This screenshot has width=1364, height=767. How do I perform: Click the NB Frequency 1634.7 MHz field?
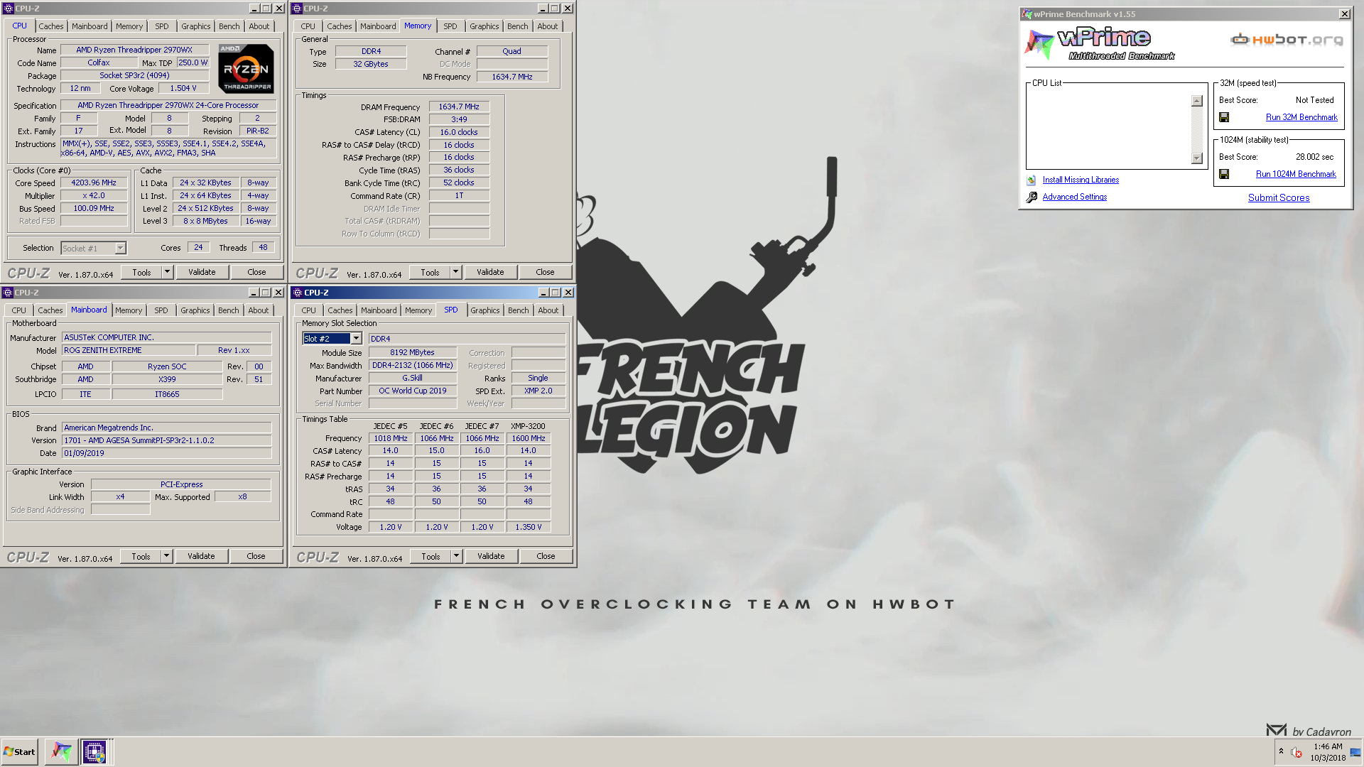click(512, 77)
